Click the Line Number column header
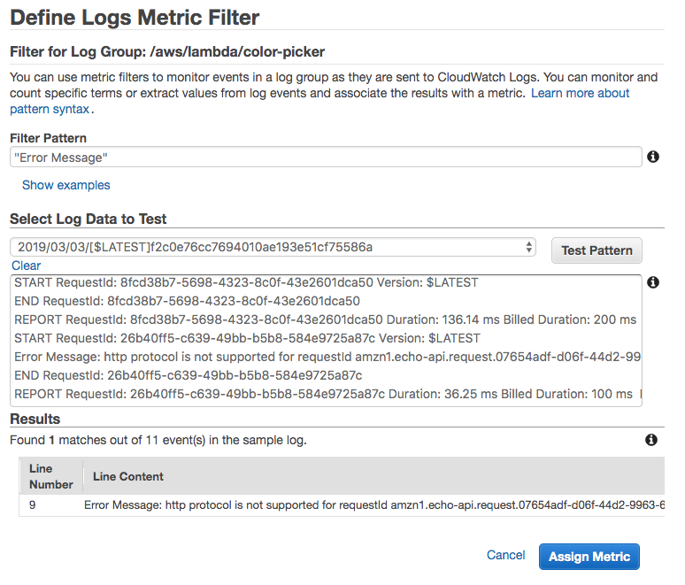Image resolution: width=685 pixels, height=585 pixels. (51, 476)
